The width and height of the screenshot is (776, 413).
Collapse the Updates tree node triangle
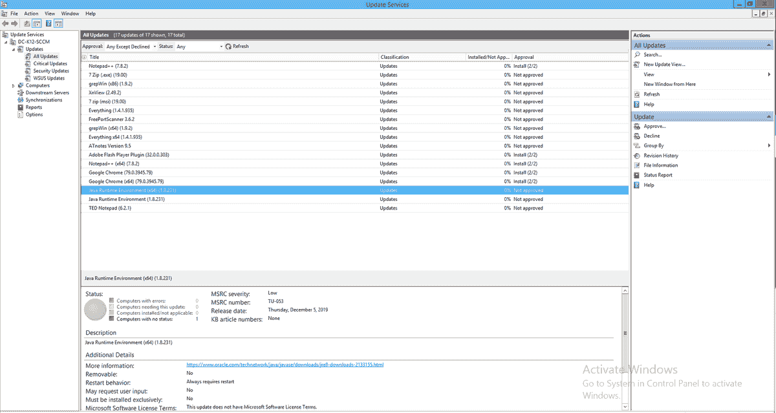point(14,49)
